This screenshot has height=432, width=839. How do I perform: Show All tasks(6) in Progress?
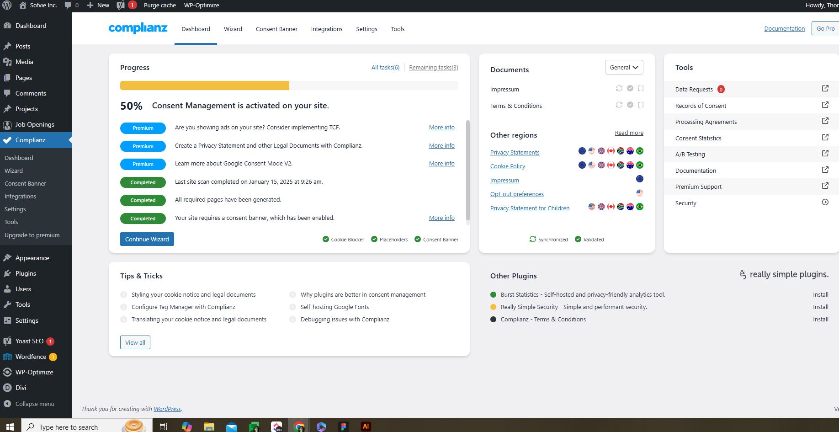[x=385, y=67]
